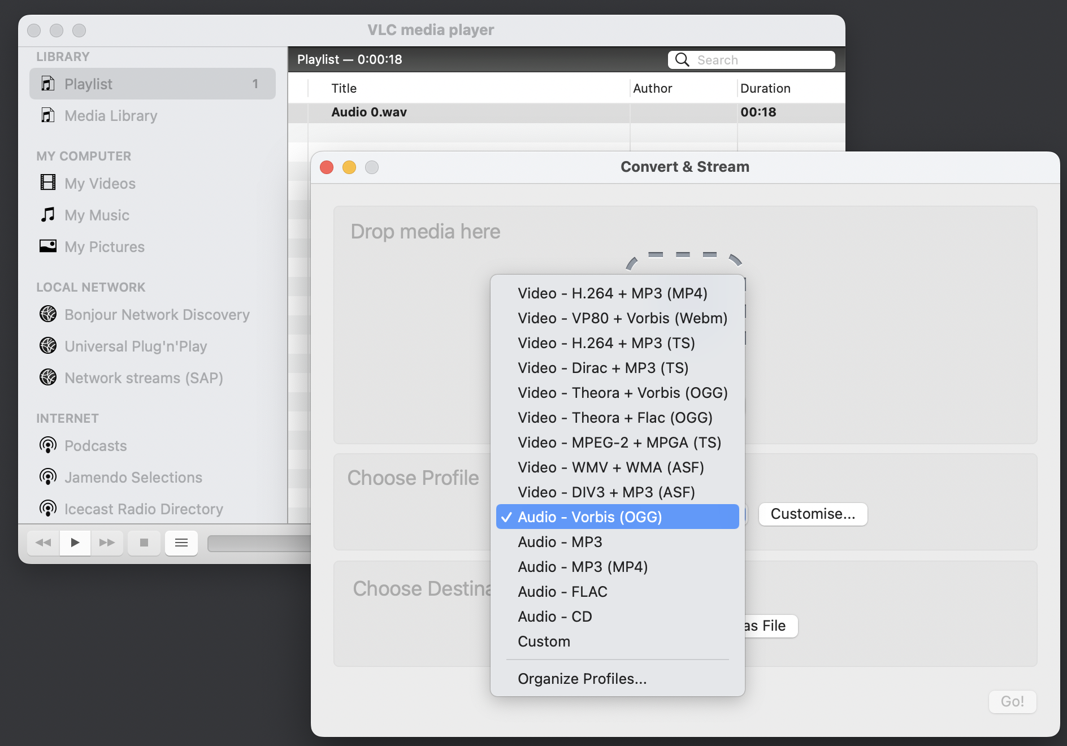Screen dimensions: 1067x746
Task: Select the Audio - MP3 profile
Action: coord(618,542)
